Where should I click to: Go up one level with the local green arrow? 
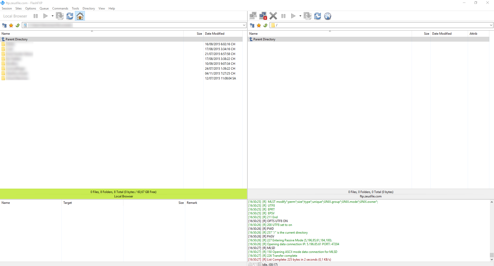pyautogui.click(x=18, y=25)
